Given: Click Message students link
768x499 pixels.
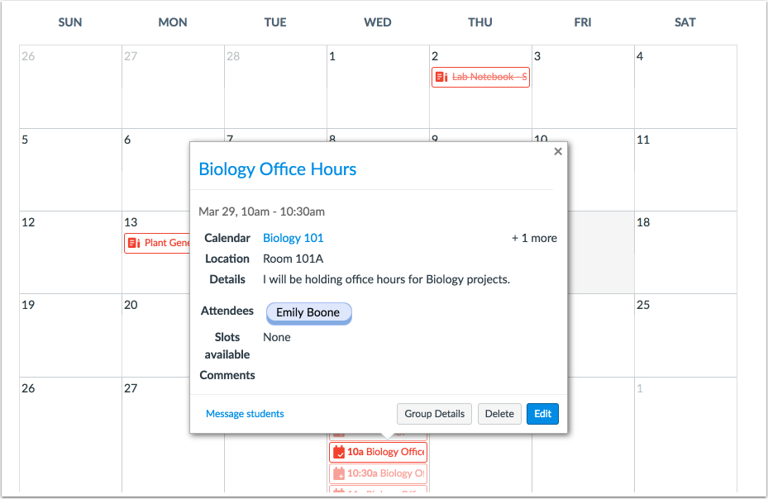Looking at the screenshot, I should 245,414.
